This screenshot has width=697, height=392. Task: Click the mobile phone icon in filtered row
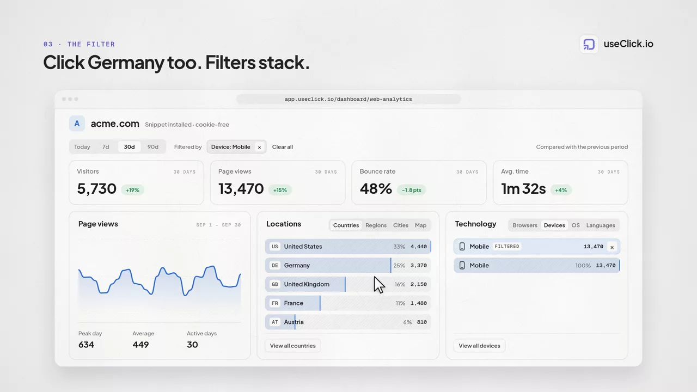click(462, 247)
